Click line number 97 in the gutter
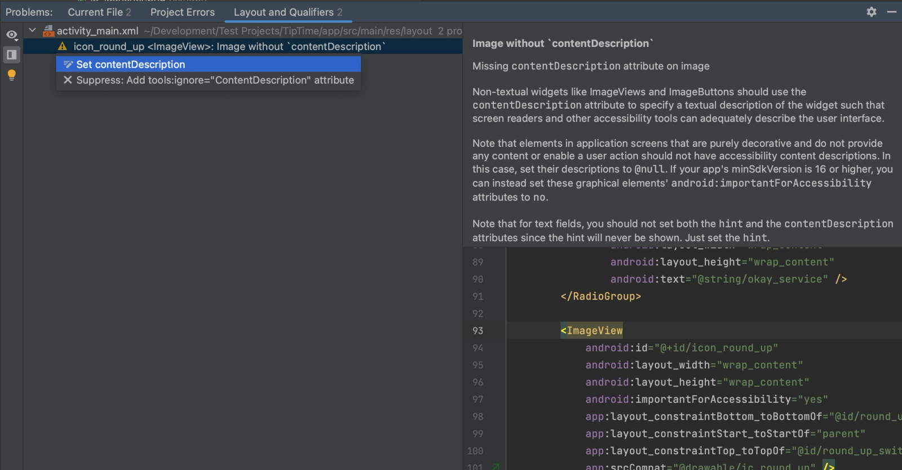Image resolution: width=902 pixels, height=470 pixels. (477, 399)
